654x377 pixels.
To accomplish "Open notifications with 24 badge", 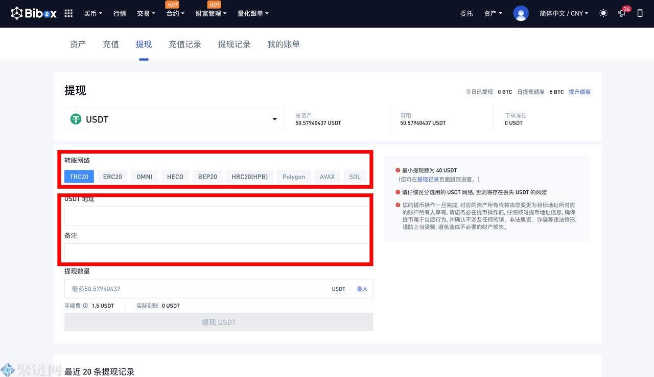I will [x=623, y=12].
